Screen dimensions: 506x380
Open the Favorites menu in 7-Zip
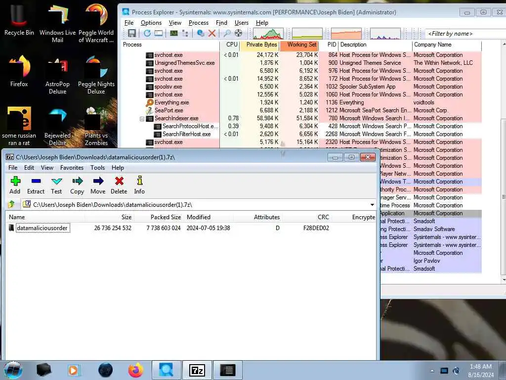point(72,167)
